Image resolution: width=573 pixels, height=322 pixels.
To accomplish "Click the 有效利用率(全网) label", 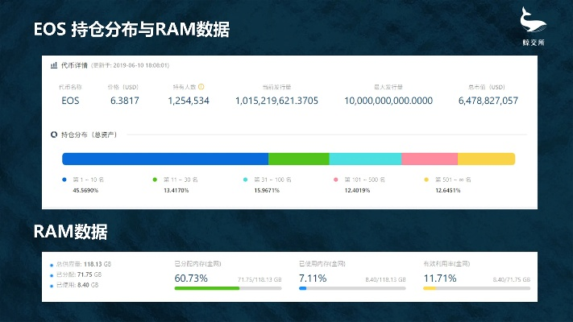I will [446, 263].
